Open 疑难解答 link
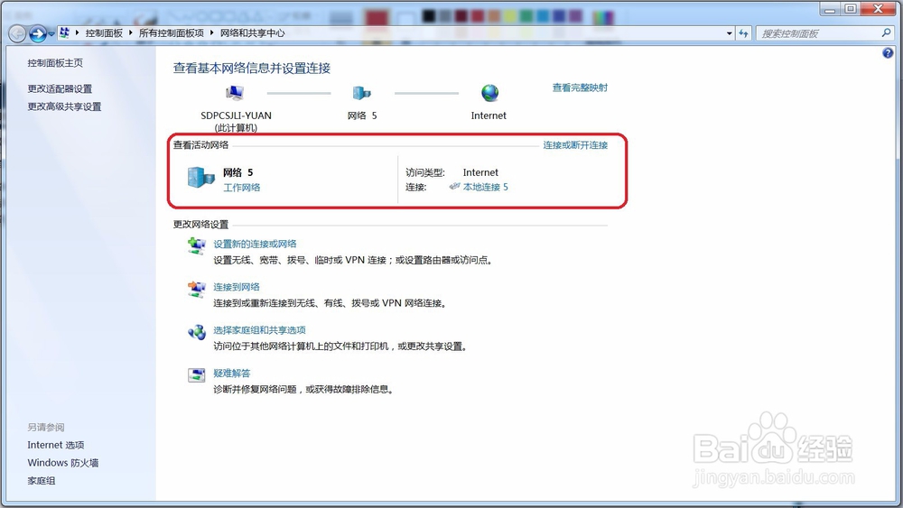Viewport: 903px width, 508px height. tap(232, 374)
